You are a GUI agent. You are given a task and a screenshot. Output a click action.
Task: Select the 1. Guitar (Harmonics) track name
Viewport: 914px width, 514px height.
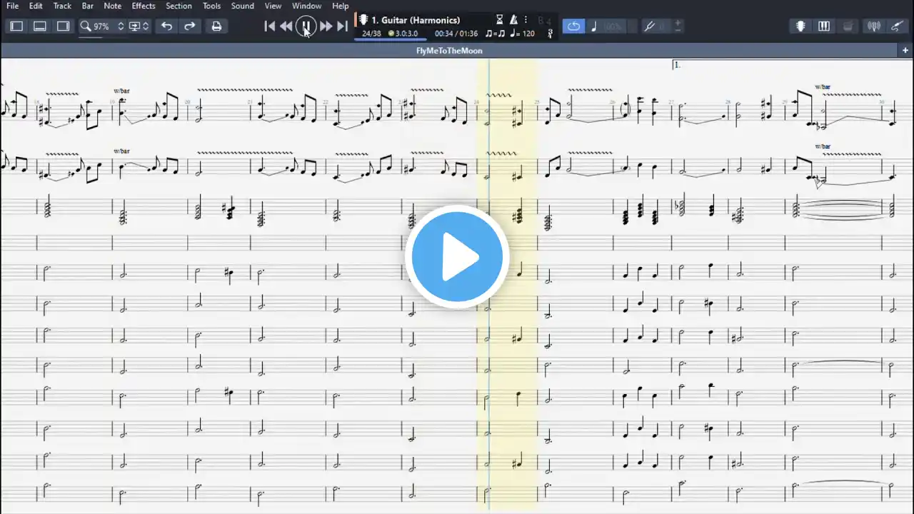(x=416, y=20)
